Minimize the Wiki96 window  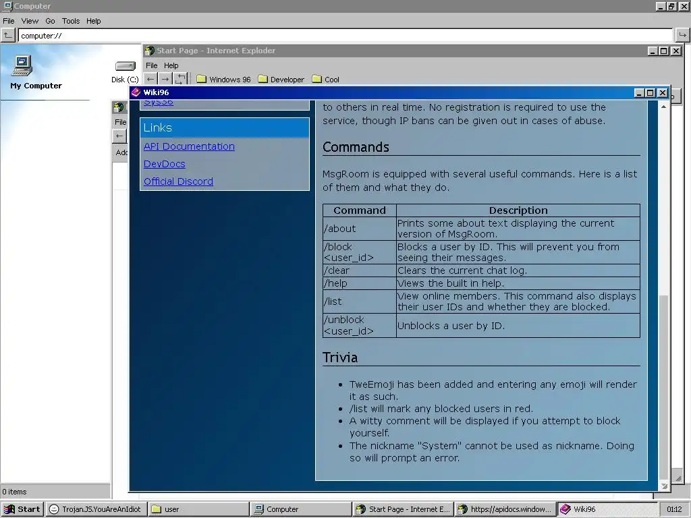(x=640, y=92)
